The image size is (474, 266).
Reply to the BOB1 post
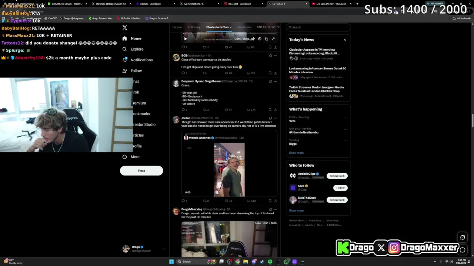pyautogui.click(x=184, y=73)
